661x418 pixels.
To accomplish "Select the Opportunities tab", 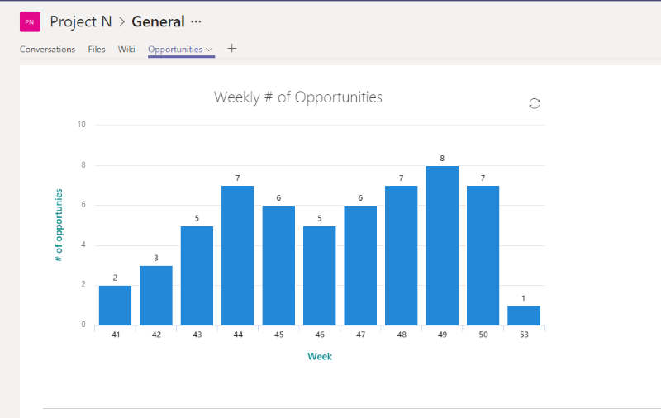I will pos(175,50).
